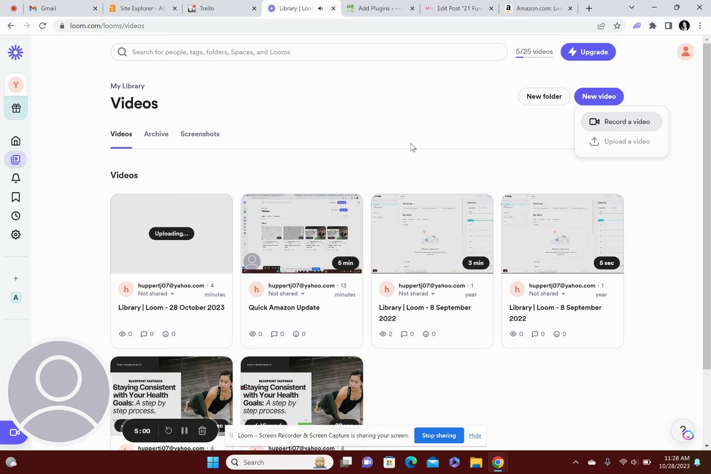This screenshot has width=711, height=474.
Task: Delete recording with the trash icon
Action: coord(202,431)
